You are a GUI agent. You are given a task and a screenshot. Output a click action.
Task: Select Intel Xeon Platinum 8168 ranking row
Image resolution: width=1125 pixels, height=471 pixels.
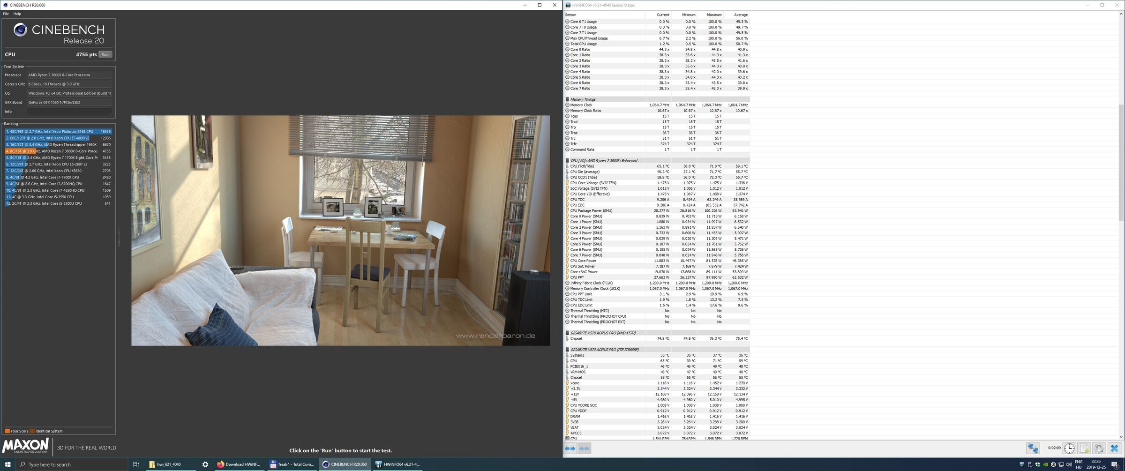(58, 132)
